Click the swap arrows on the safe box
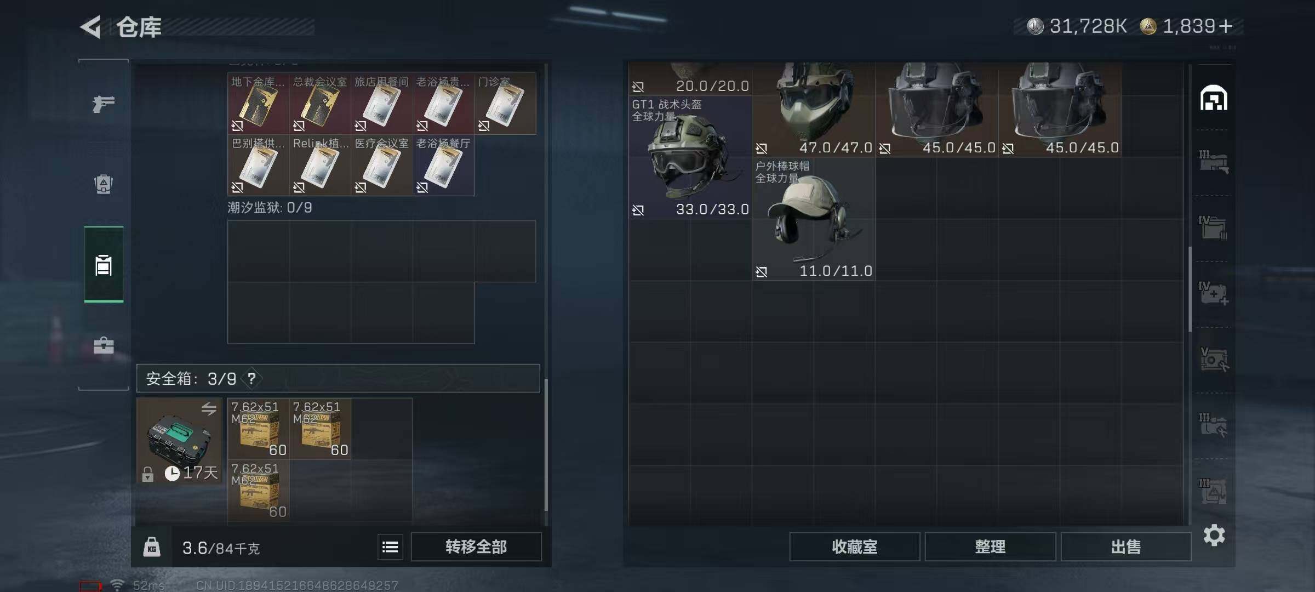 [x=209, y=408]
